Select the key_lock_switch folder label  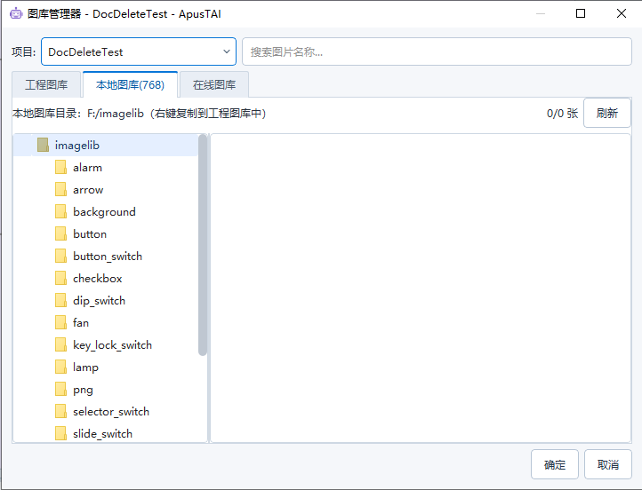click(113, 345)
